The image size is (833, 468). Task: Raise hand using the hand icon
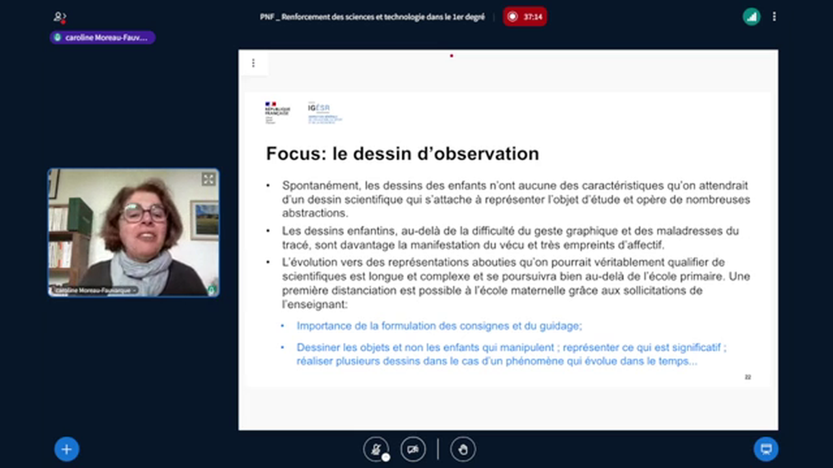463,449
